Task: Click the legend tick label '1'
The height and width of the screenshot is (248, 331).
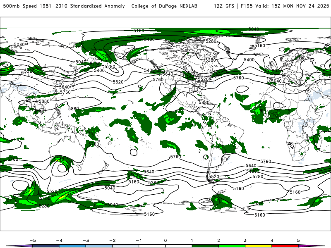Action: tap(192, 241)
